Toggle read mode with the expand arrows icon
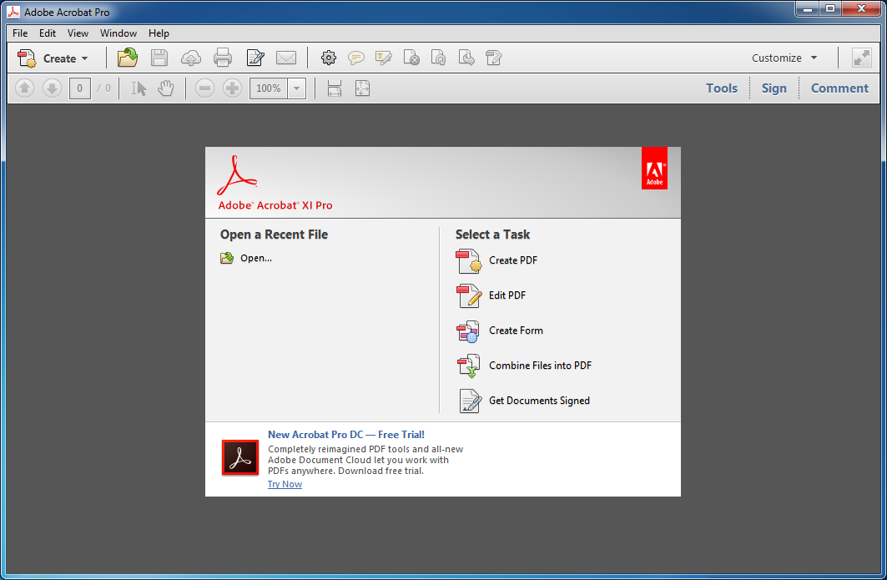887x580 pixels. 861,58
